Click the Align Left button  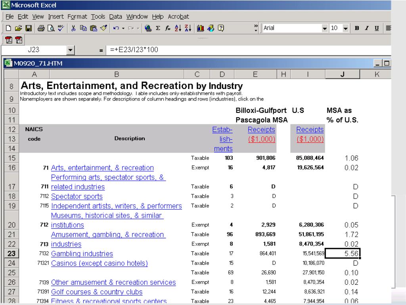(388, 28)
